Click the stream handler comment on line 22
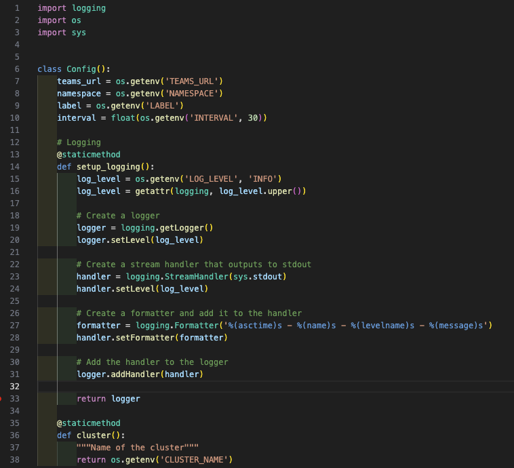The height and width of the screenshot is (468, 514). click(x=194, y=265)
